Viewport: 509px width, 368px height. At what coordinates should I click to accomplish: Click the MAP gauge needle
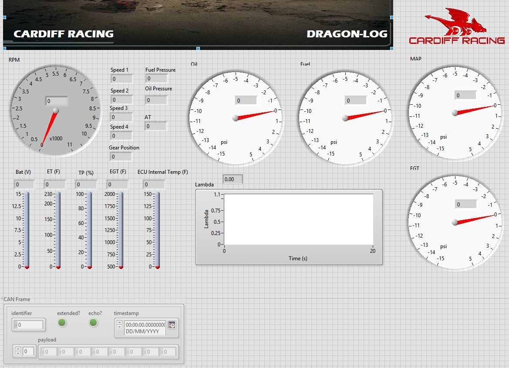[x=474, y=109]
